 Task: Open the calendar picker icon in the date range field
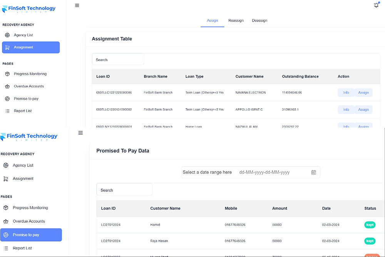(x=313, y=172)
